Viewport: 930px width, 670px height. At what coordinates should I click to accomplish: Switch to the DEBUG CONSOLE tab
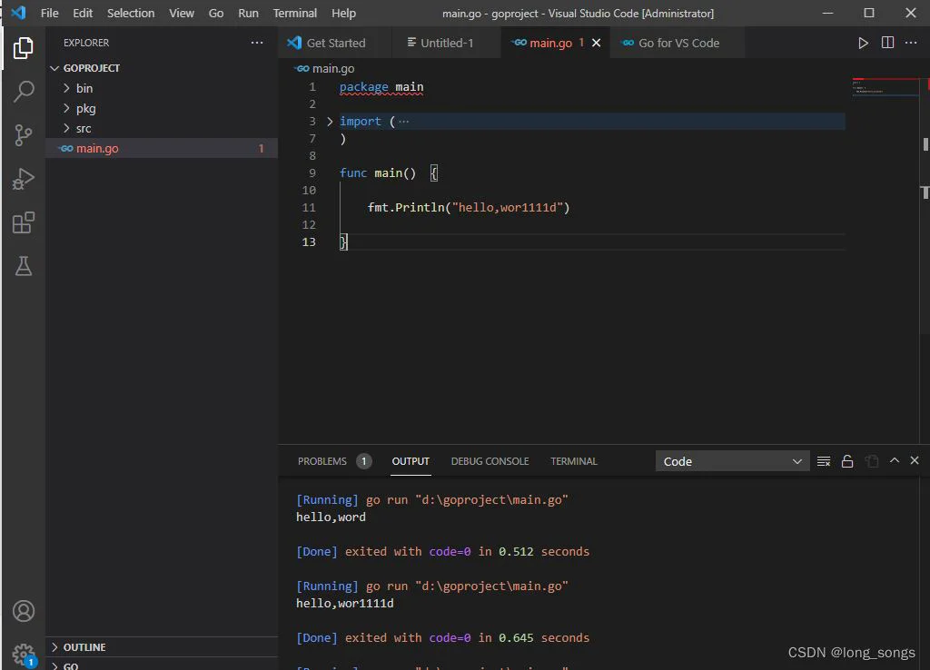[490, 461]
